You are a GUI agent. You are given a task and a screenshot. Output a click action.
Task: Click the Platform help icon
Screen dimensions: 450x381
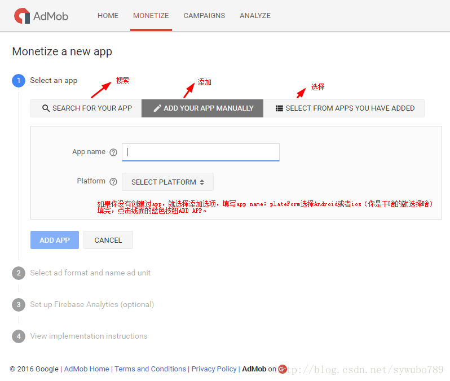pos(113,182)
